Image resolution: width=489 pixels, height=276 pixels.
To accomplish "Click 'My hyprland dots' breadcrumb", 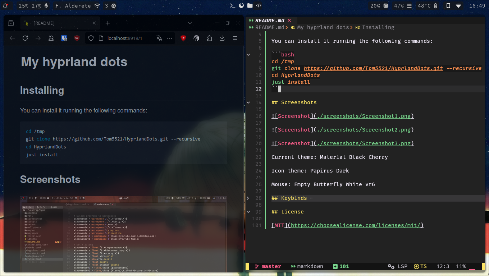I will pos(323,27).
